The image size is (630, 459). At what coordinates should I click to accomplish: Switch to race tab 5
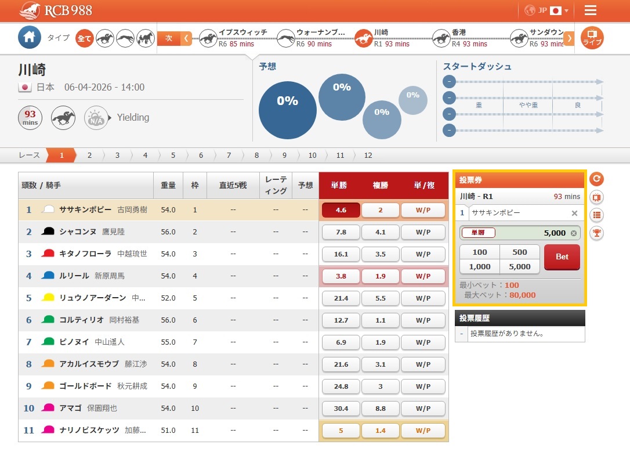click(x=173, y=155)
